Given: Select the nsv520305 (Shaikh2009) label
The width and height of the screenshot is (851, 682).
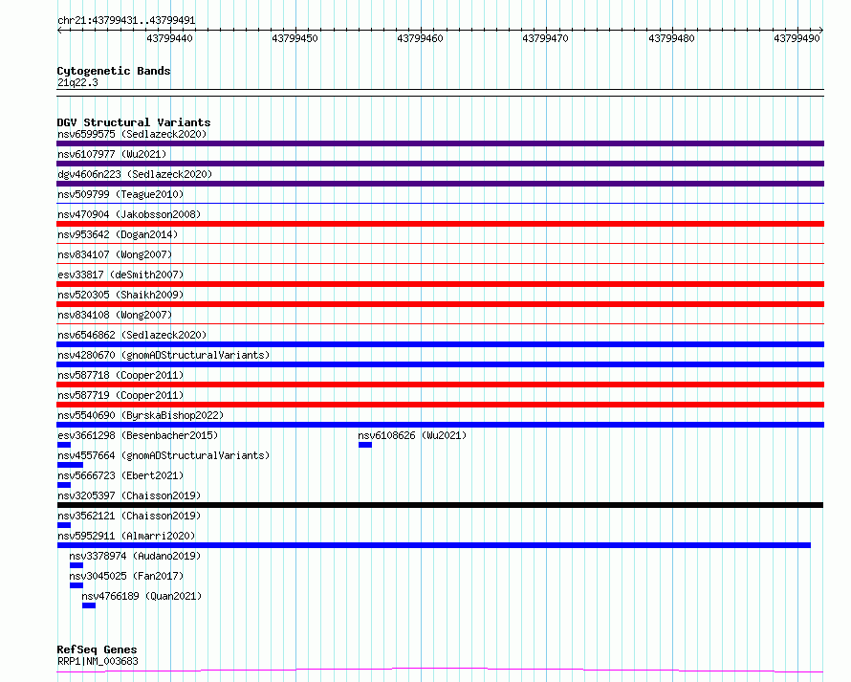Looking at the screenshot, I should 120,295.
